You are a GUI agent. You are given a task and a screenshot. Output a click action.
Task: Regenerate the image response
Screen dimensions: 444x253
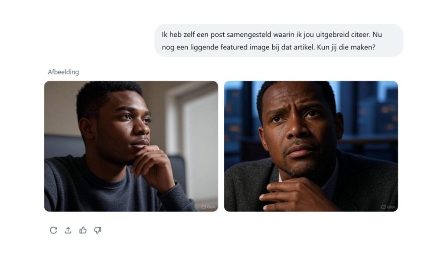point(53,230)
